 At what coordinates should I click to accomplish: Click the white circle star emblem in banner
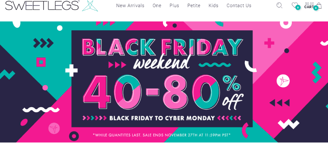click(x=283, y=81)
